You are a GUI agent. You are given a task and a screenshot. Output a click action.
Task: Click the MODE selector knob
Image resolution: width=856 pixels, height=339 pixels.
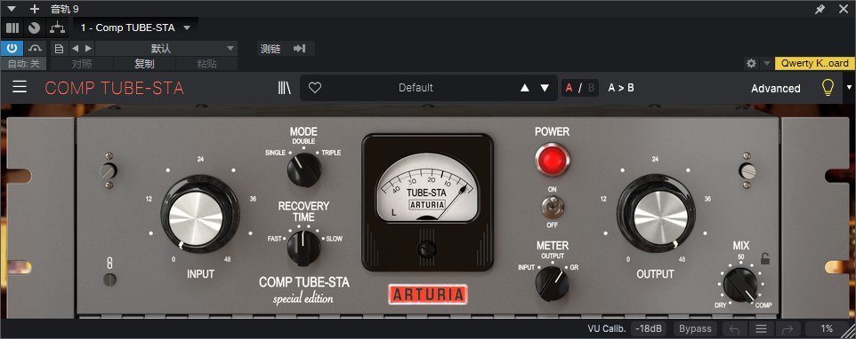click(304, 169)
